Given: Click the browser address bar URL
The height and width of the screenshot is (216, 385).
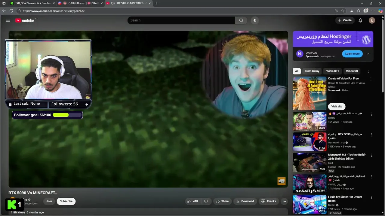Looking at the screenshot, I should (54, 11).
